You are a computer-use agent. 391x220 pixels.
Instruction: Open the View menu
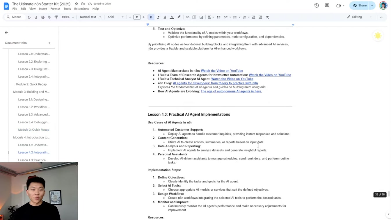(32, 9)
